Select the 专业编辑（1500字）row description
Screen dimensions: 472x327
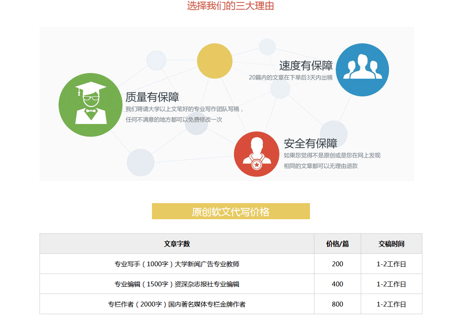tap(177, 284)
